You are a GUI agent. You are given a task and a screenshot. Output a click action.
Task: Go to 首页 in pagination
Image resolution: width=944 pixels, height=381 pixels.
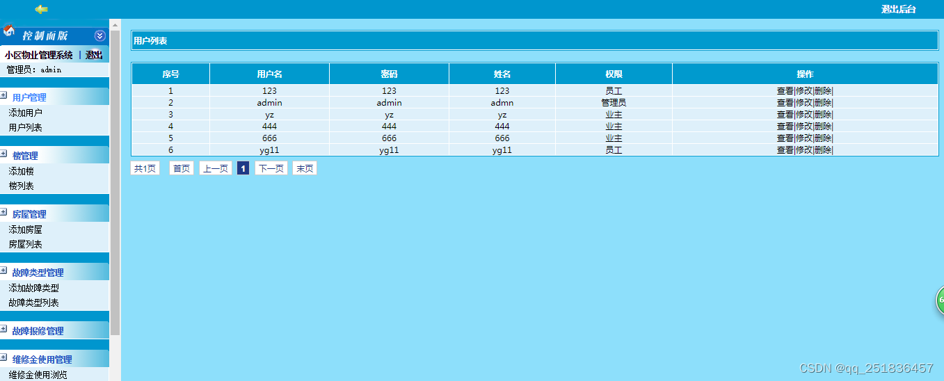point(182,168)
